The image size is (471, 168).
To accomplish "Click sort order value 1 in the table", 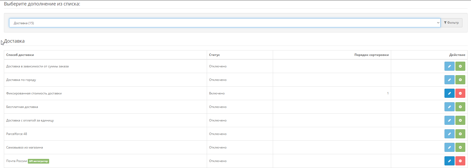I will pyautogui.click(x=388, y=93).
